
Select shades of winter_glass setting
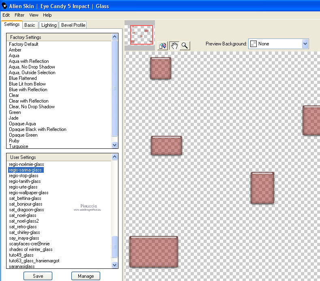pos(31,249)
